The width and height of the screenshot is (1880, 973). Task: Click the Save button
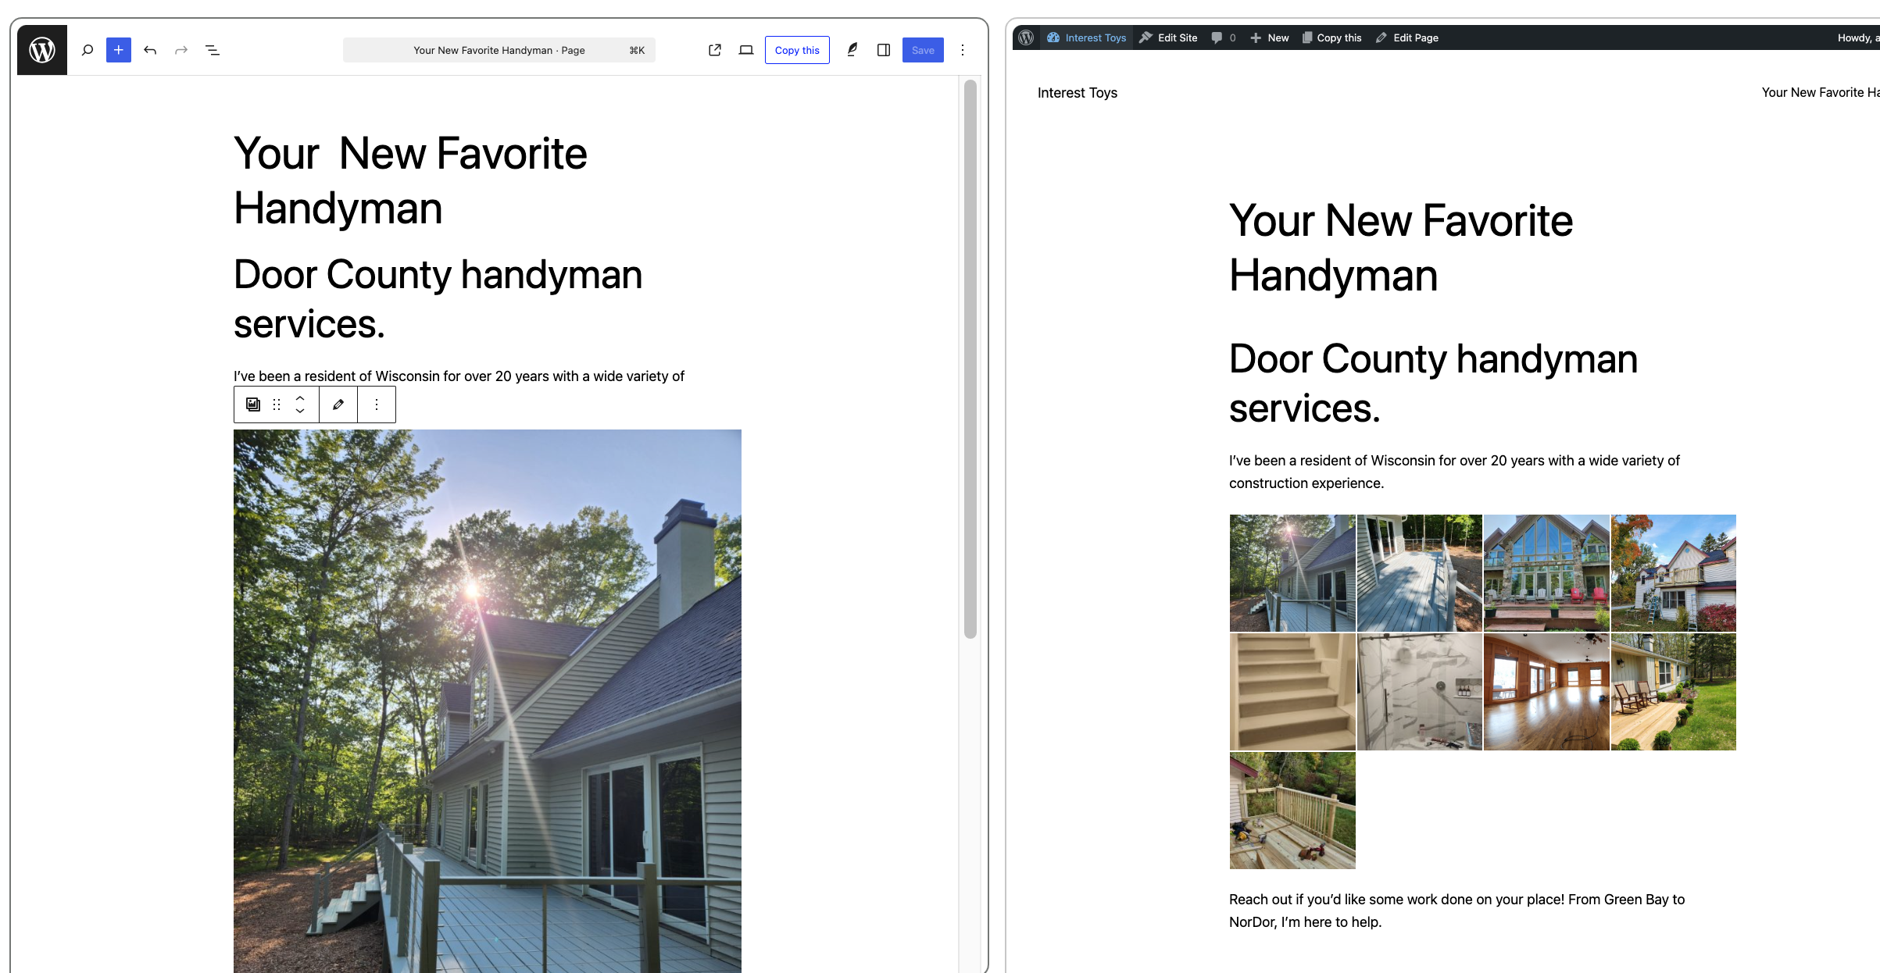(x=923, y=49)
